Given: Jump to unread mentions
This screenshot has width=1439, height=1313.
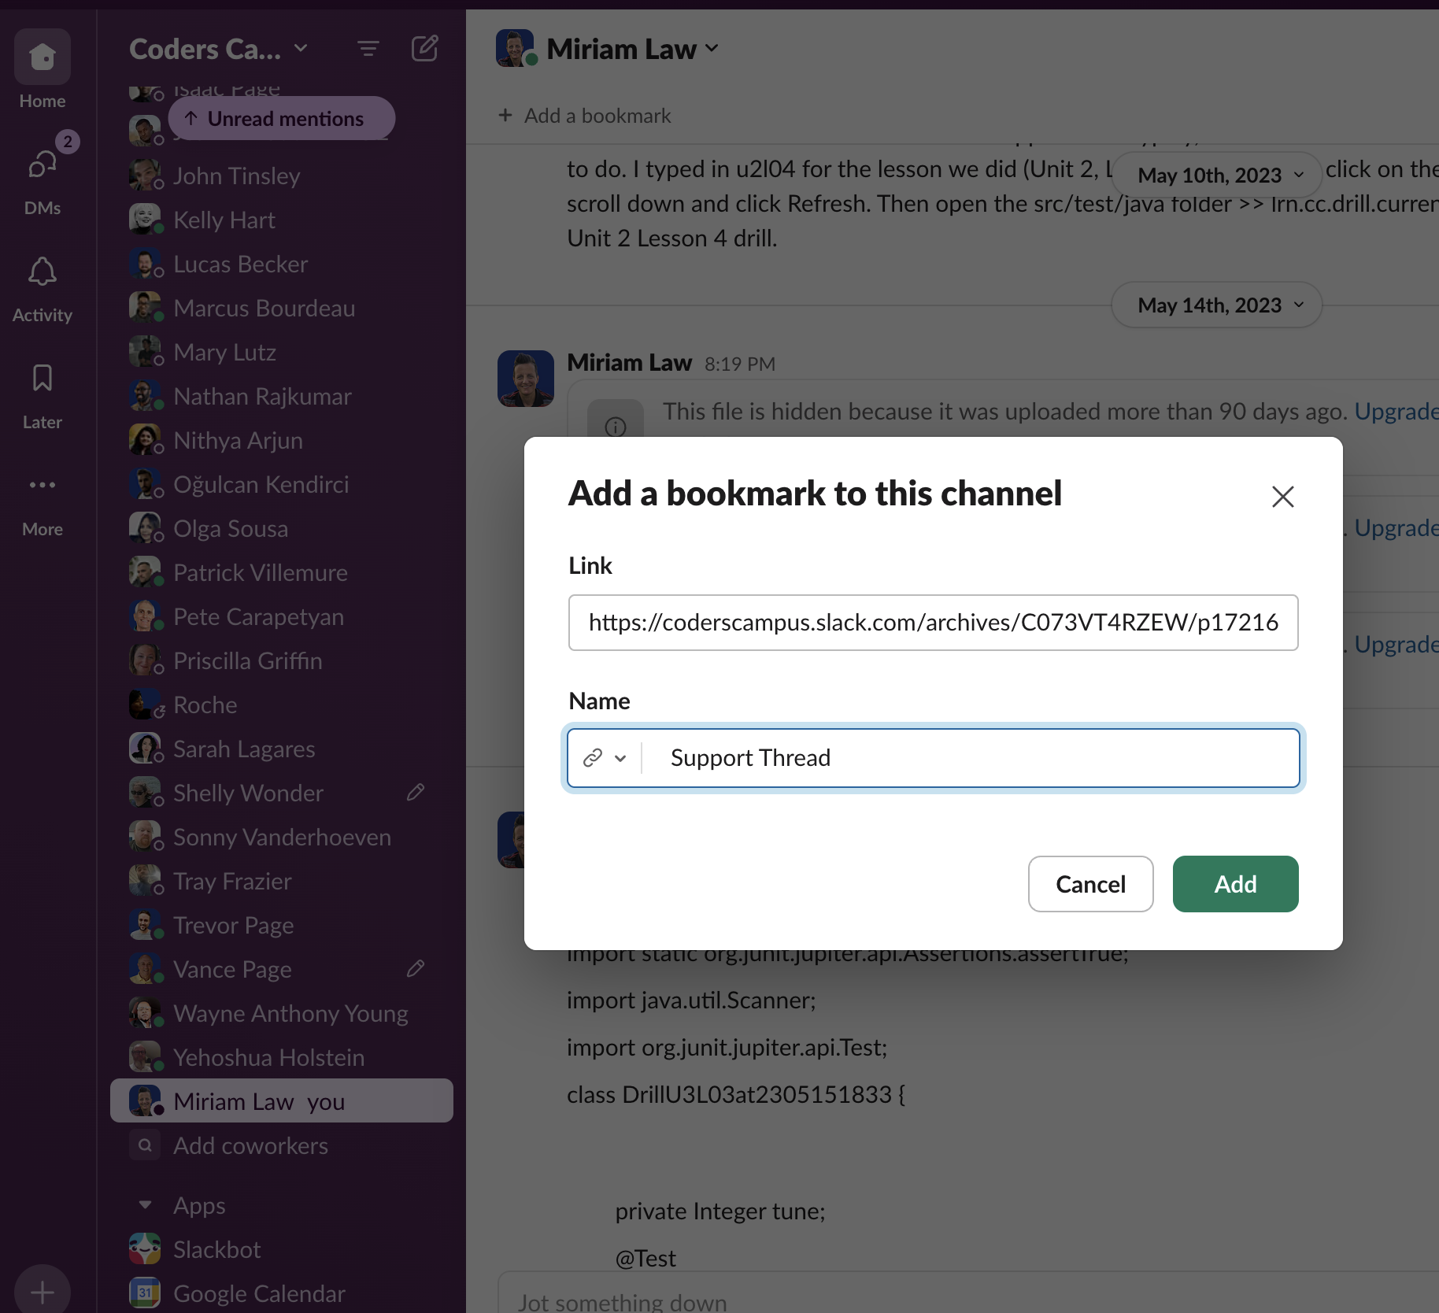Looking at the screenshot, I should pos(281,118).
